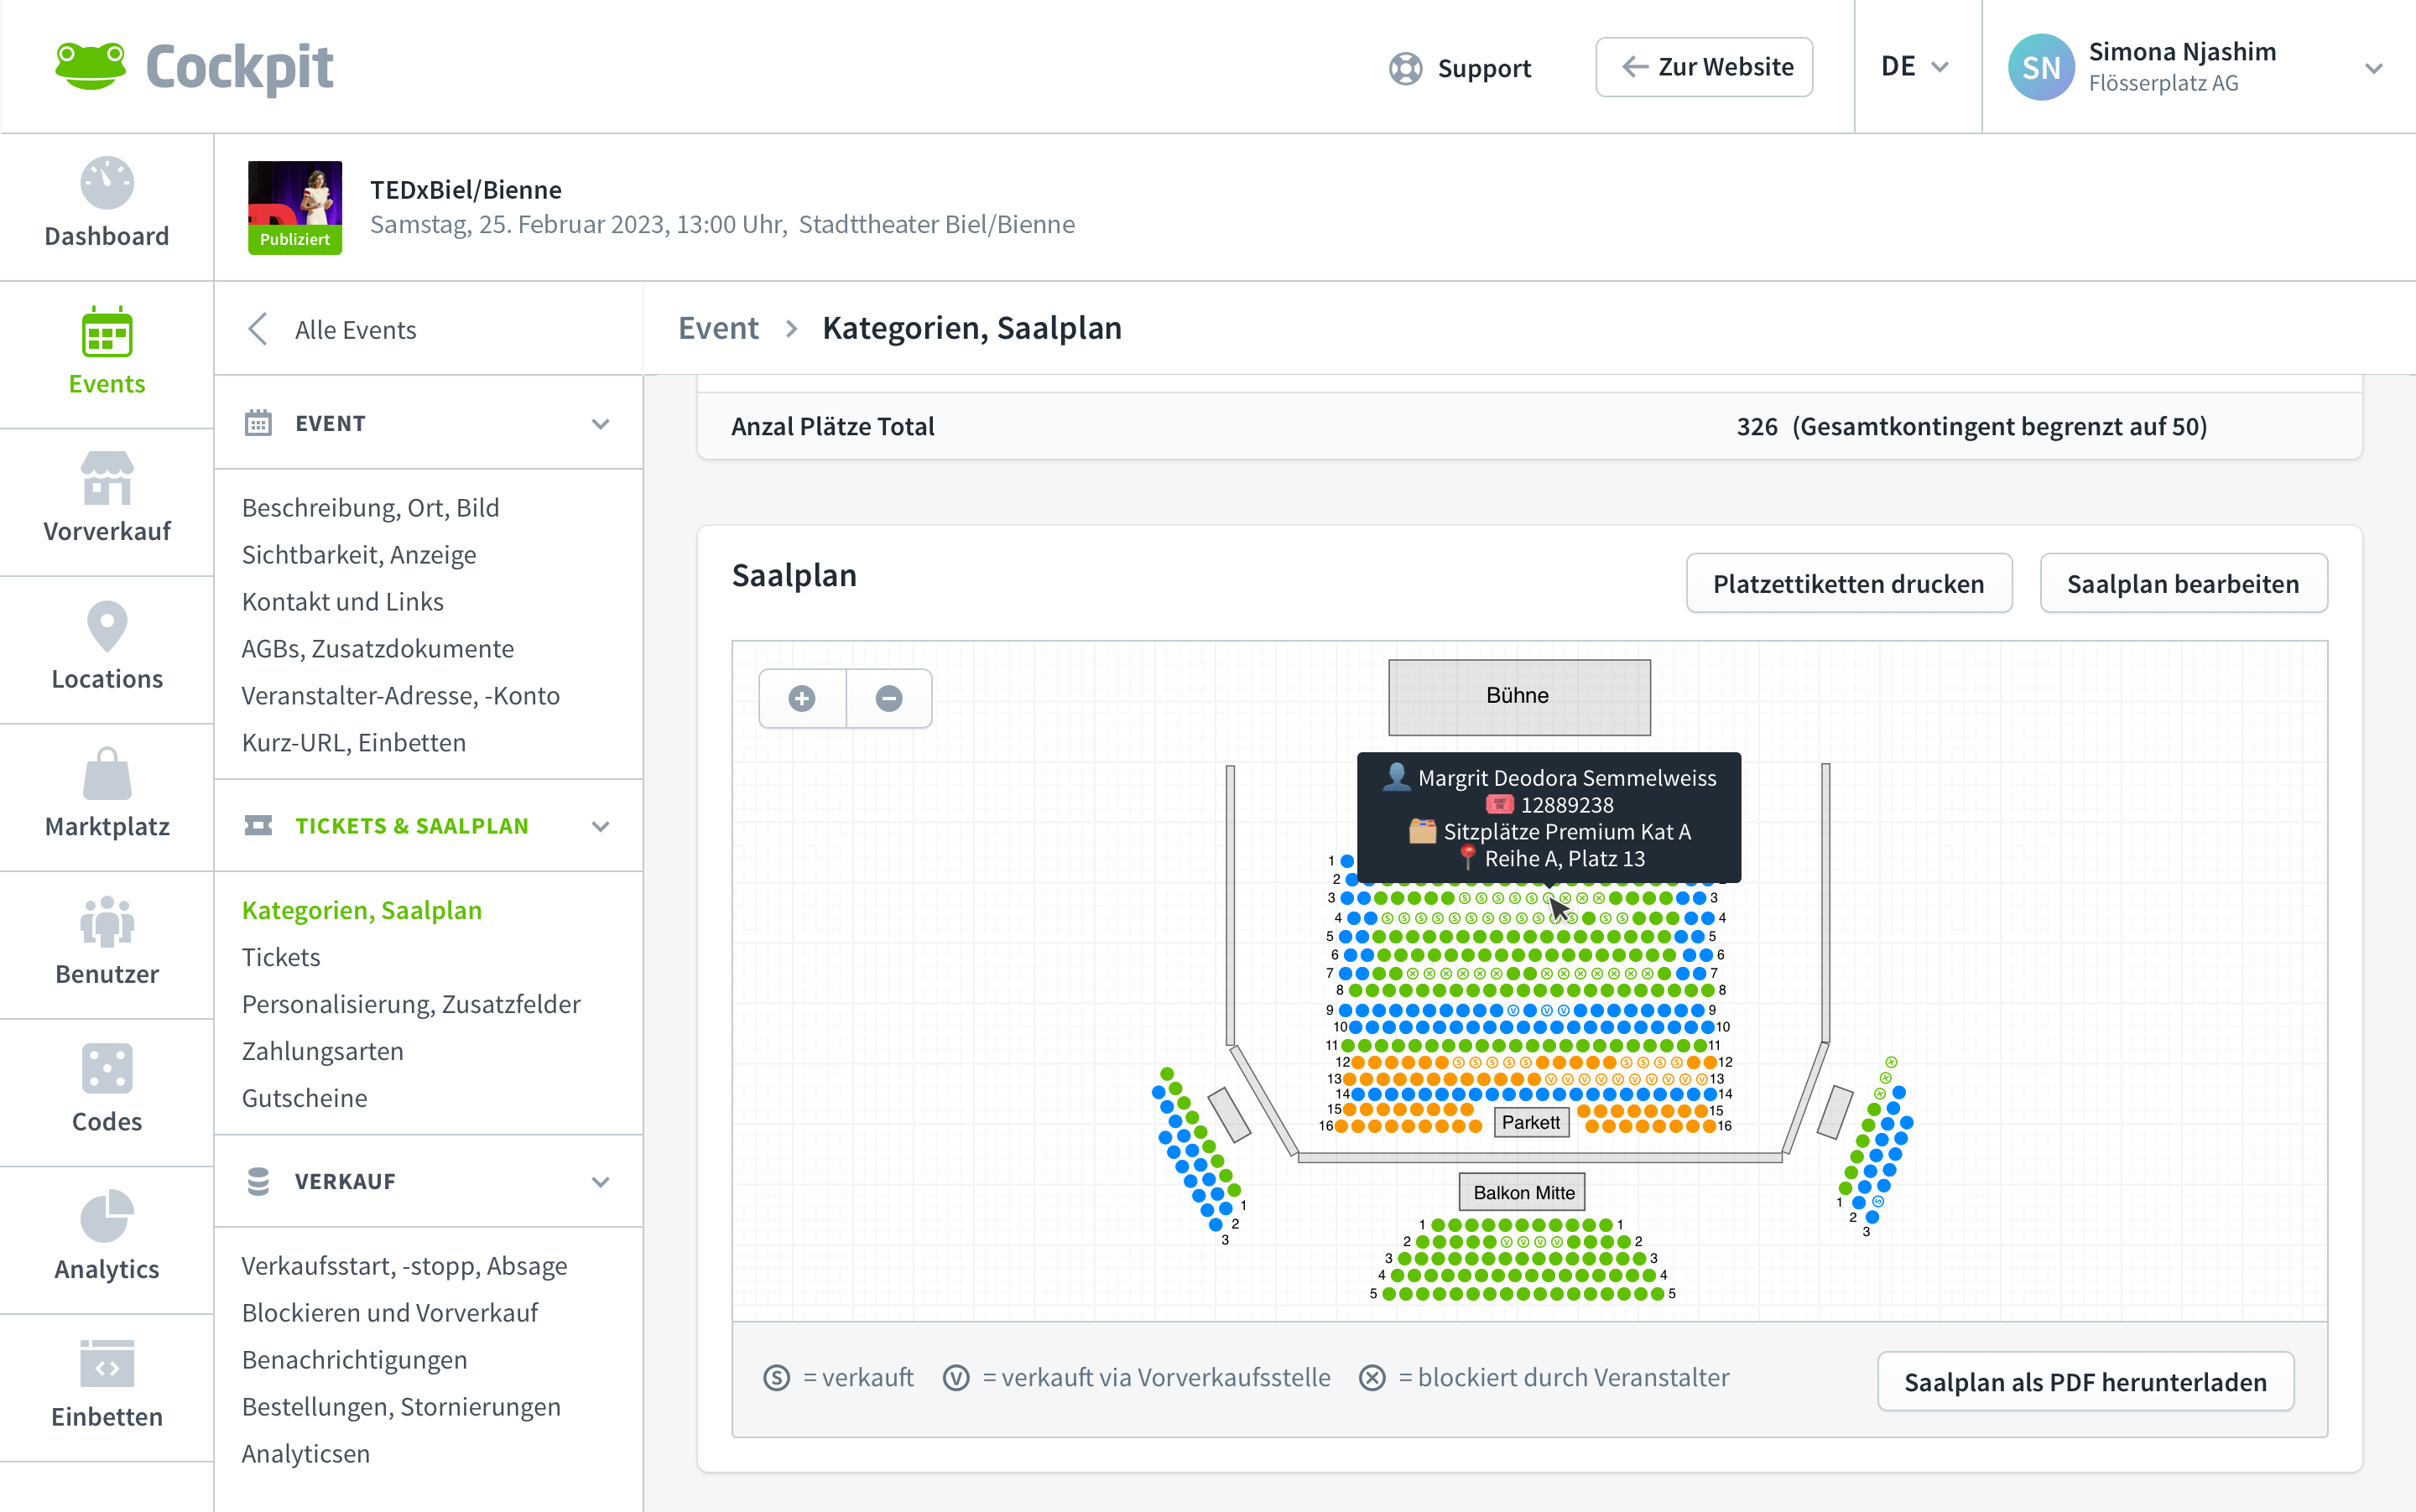The height and width of the screenshot is (1512, 2416).
Task: Click Platzettiketten drucken button
Action: pyautogui.click(x=1848, y=584)
